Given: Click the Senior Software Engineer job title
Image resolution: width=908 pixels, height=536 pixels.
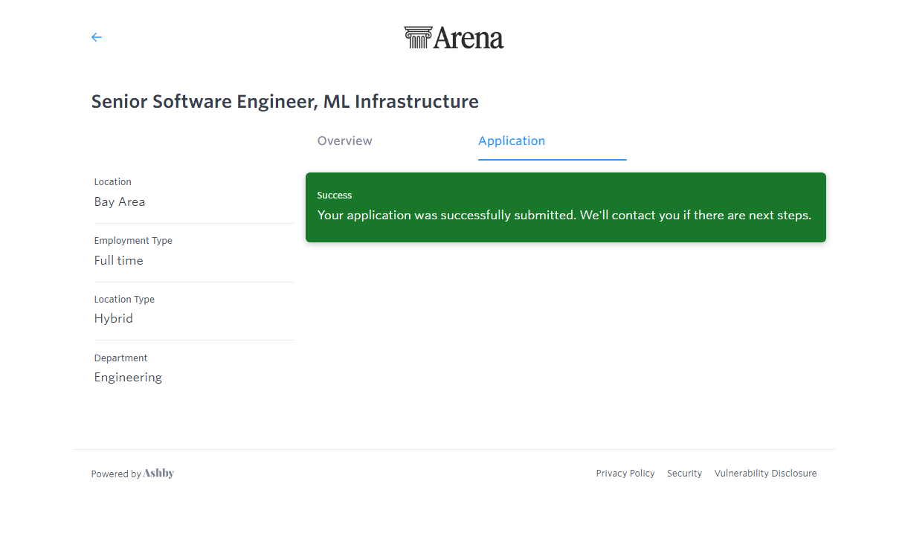Looking at the screenshot, I should (285, 102).
